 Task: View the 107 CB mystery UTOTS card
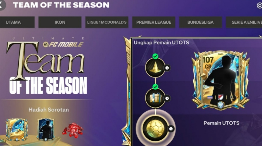point(221,80)
